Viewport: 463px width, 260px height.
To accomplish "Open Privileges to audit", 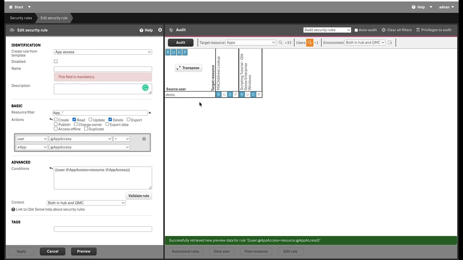I will coord(434,30).
